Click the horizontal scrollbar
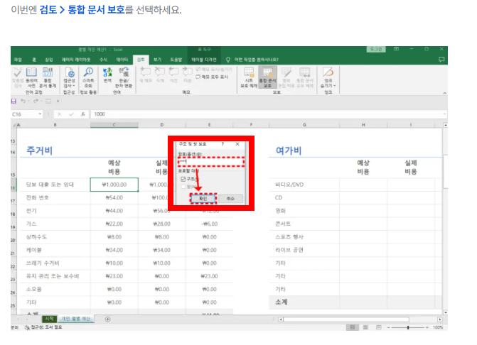This screenshot has width=477, height=345. pyautogui.click(x=346, y=319)
